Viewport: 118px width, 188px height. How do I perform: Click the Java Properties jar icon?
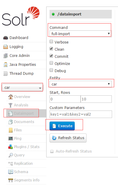coord(6,65)
